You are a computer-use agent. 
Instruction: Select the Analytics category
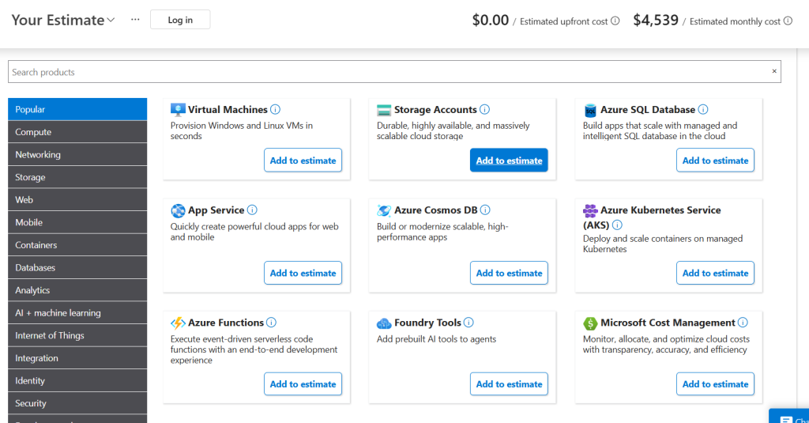77,290
